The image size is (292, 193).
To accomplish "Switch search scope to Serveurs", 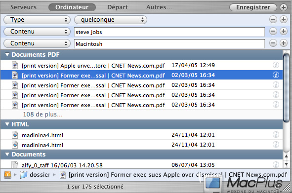I will point(23,7).
